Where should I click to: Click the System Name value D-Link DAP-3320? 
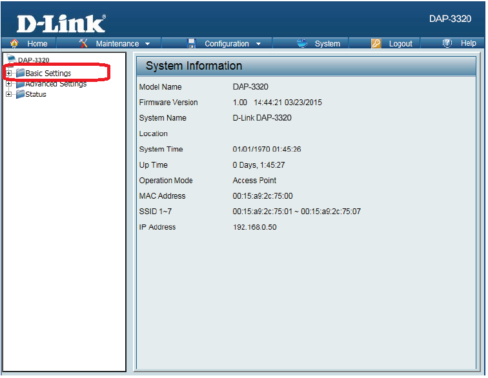(x=262, y=118)
